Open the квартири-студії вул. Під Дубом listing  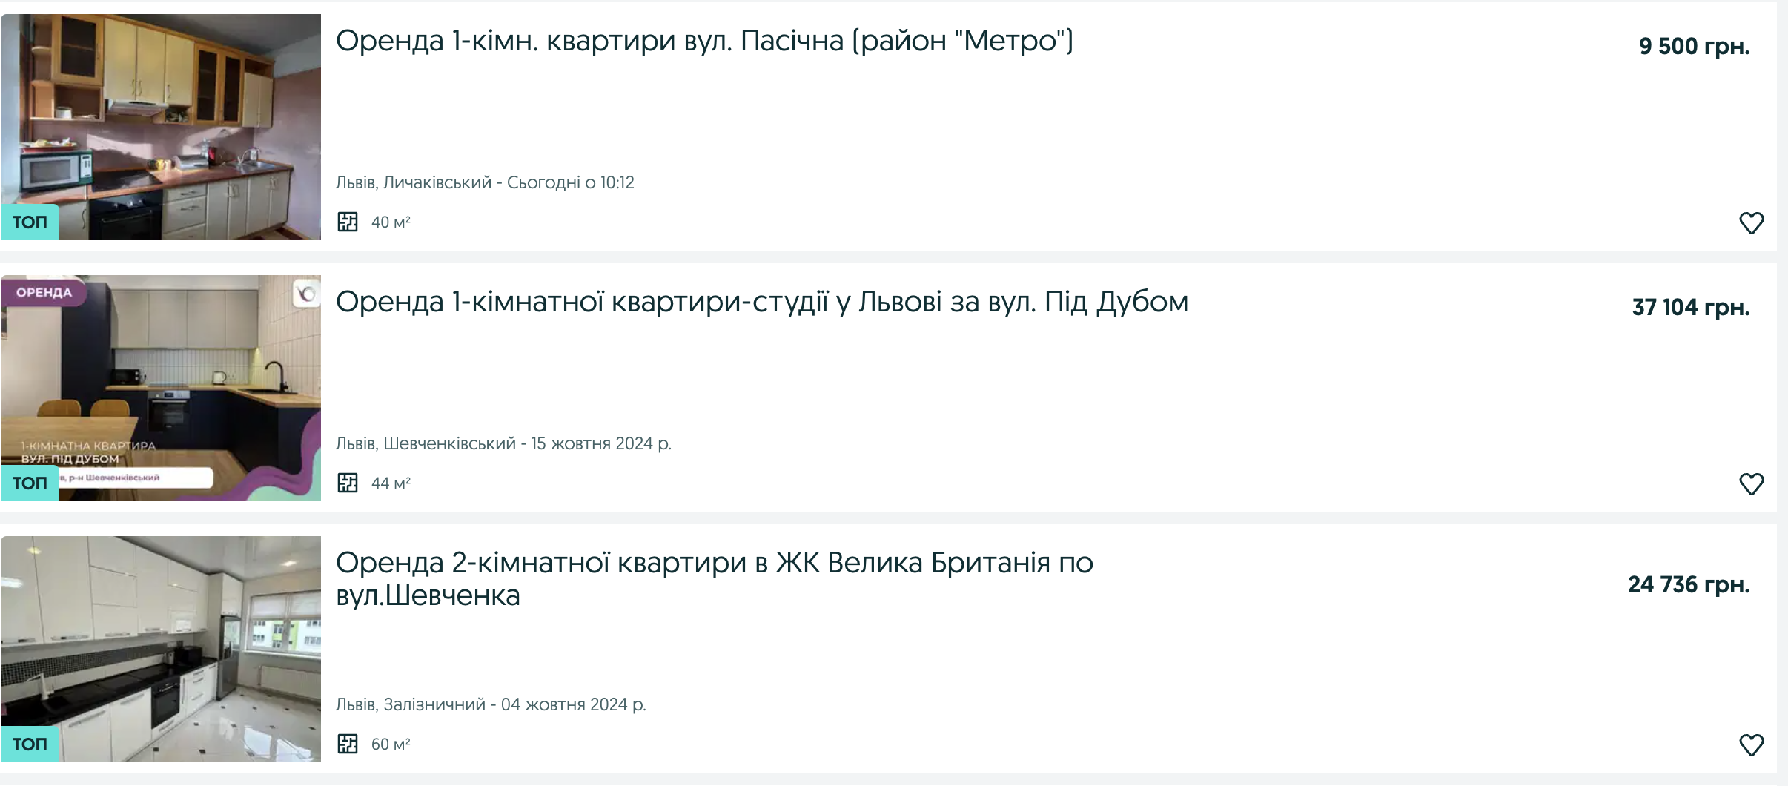point(762,302)
